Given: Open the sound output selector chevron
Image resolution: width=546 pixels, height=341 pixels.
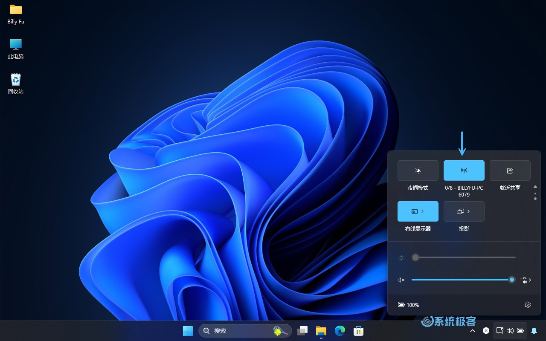Looking at the screenshot, I should tap(526, 280).
